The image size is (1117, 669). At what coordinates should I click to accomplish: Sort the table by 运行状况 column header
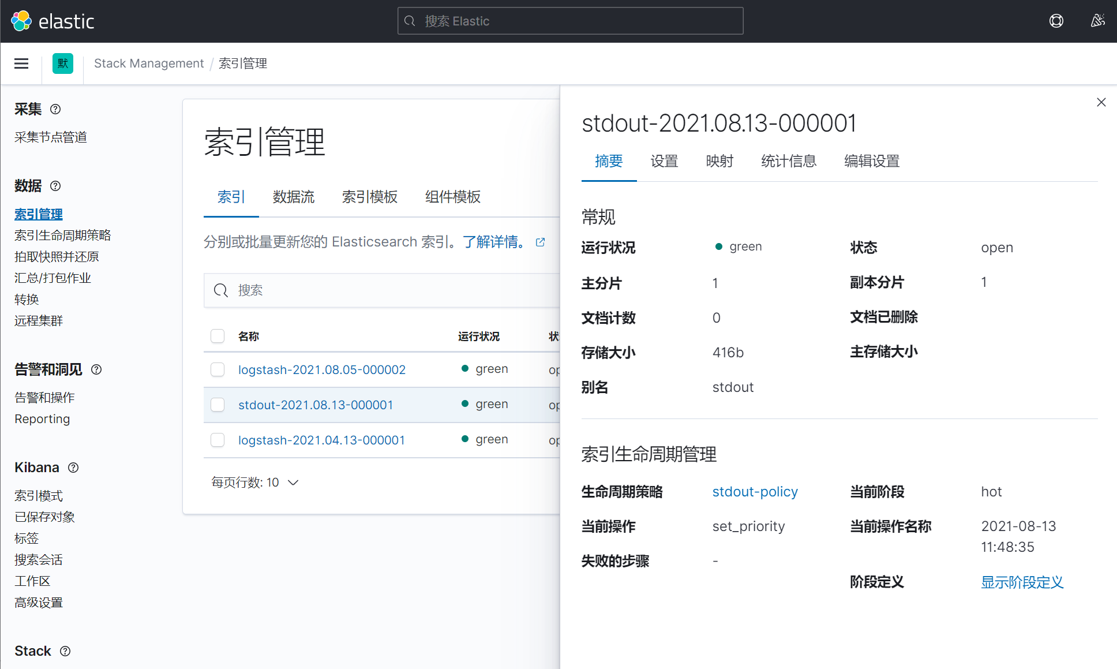(x=479, y=336)
